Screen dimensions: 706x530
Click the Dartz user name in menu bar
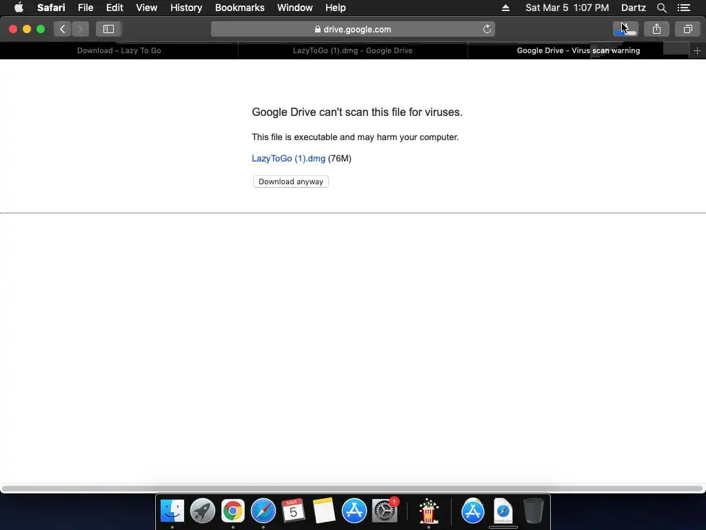(x=633, y=8)
